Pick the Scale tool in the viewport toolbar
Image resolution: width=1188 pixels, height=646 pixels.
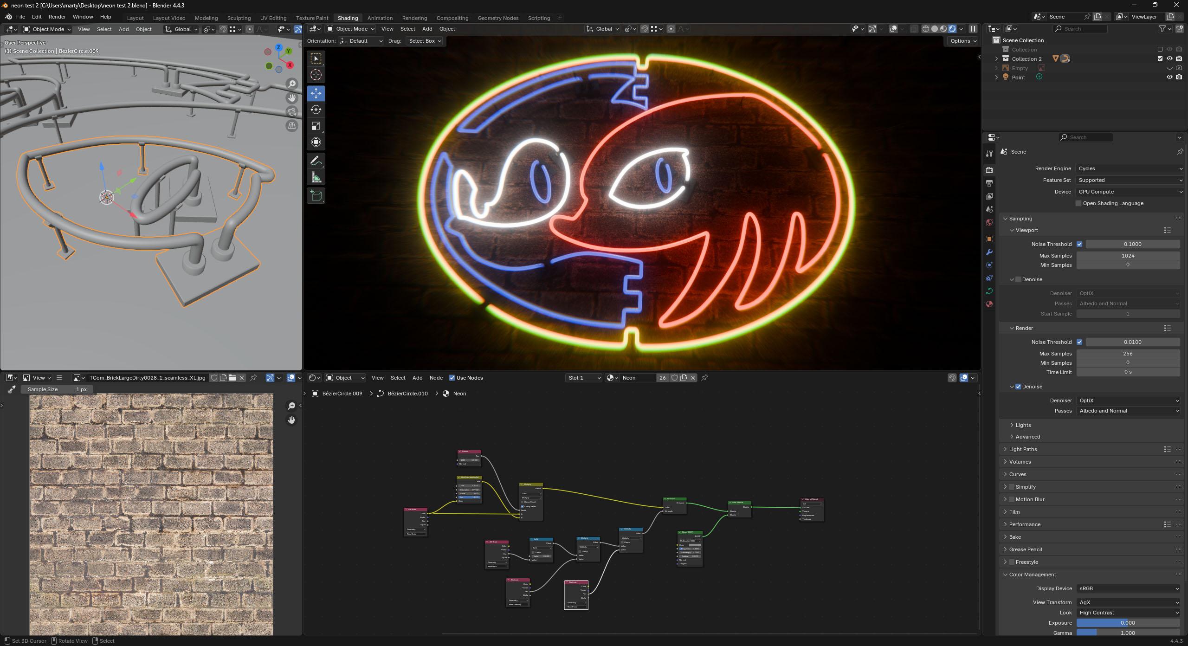coord(316,126)
